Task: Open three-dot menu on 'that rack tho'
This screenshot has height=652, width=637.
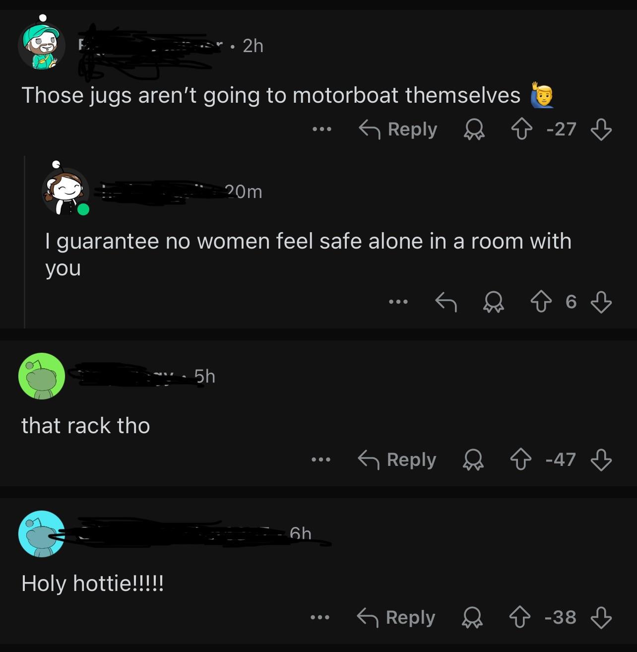Action: [320, 460]
